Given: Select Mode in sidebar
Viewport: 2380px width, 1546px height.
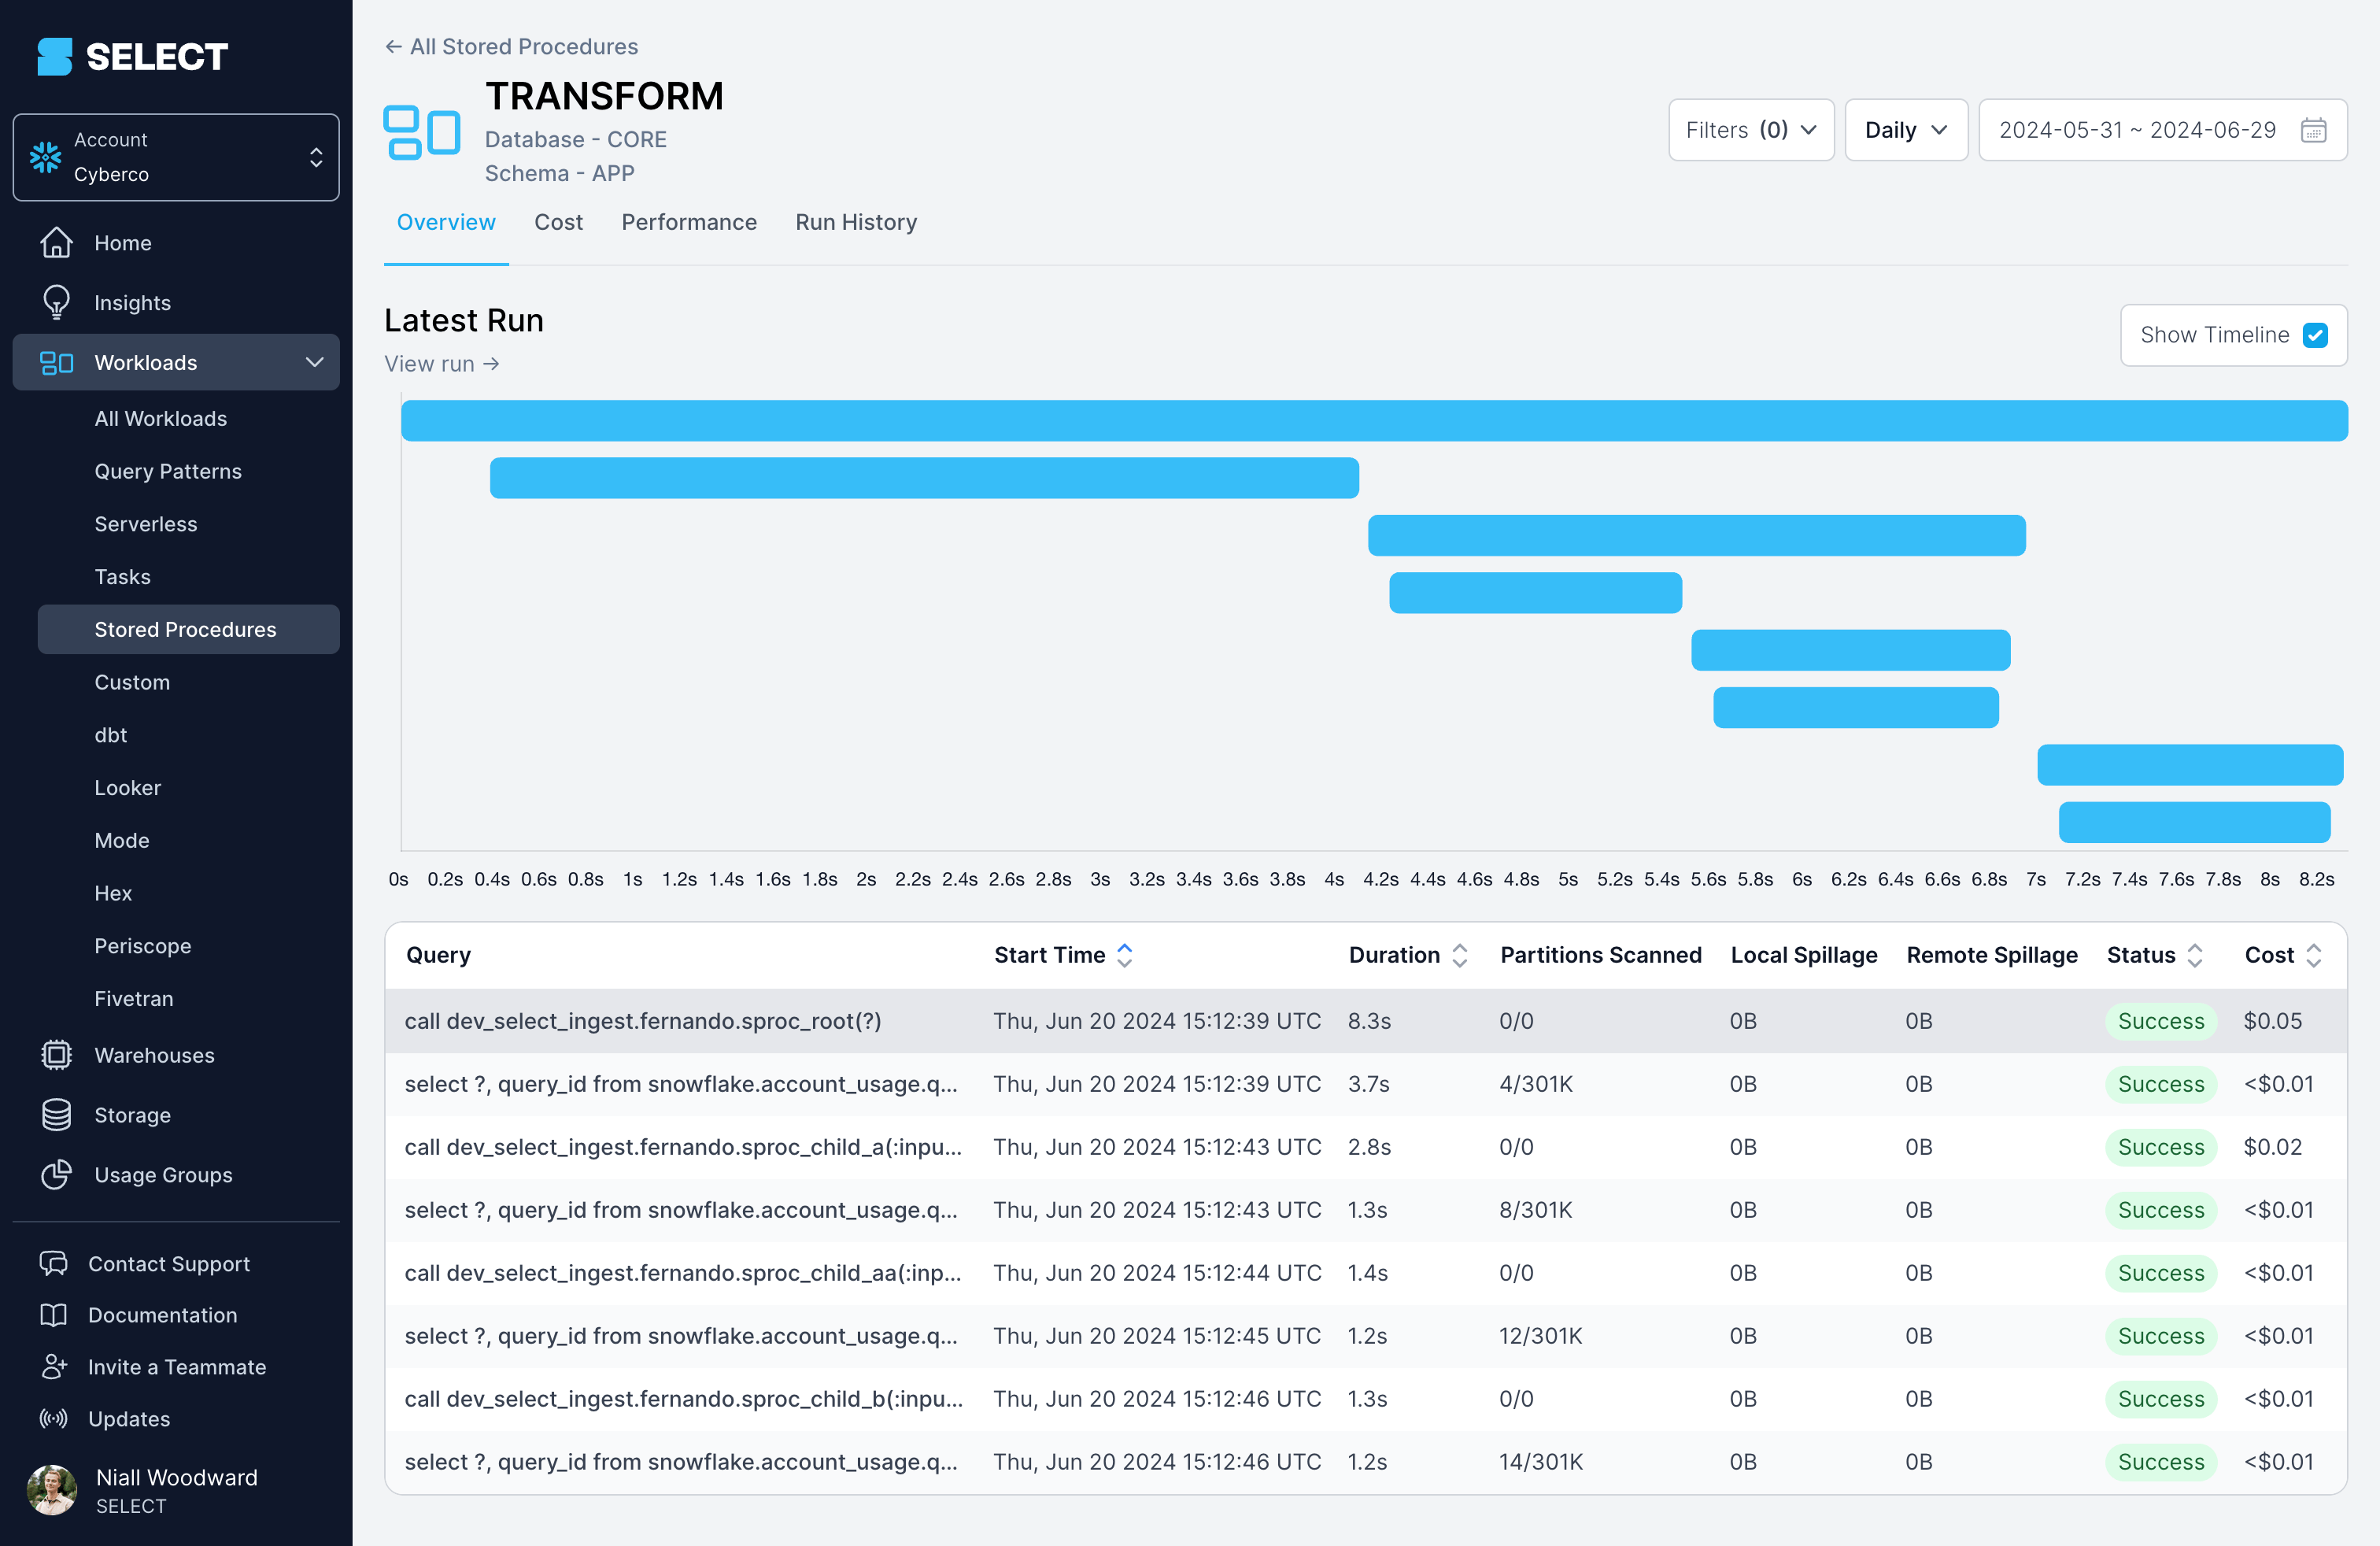Looking at the screenshot, I should click(x=122, y=840).
